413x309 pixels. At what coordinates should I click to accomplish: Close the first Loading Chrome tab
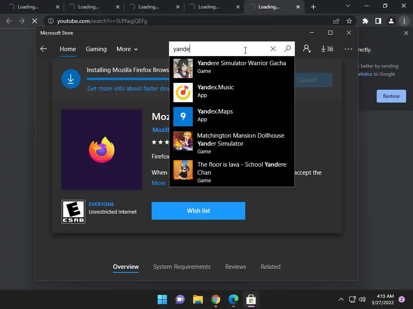(x=58, y=7)
